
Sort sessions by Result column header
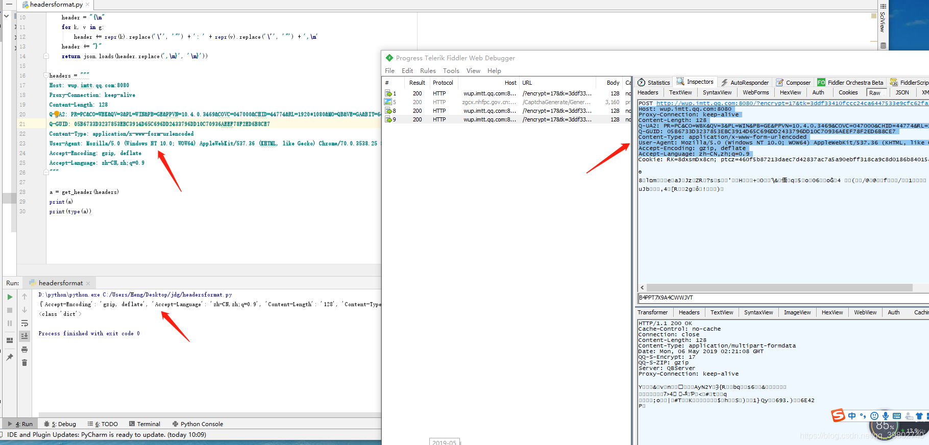[417, 83]
